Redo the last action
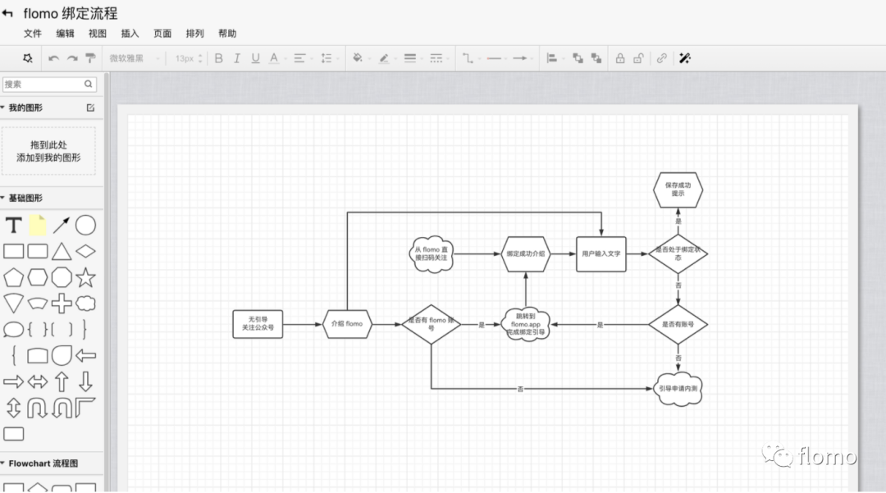This screenshot has height=493, width=886. (72, 58)
